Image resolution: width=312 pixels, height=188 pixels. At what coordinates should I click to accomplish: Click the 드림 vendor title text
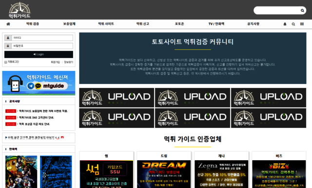164,156
